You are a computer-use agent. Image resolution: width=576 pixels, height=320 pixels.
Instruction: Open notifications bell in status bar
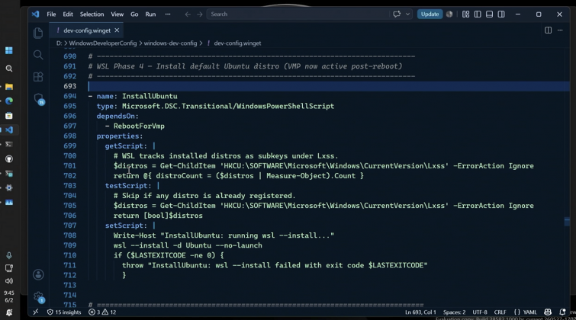pos(562,312)
